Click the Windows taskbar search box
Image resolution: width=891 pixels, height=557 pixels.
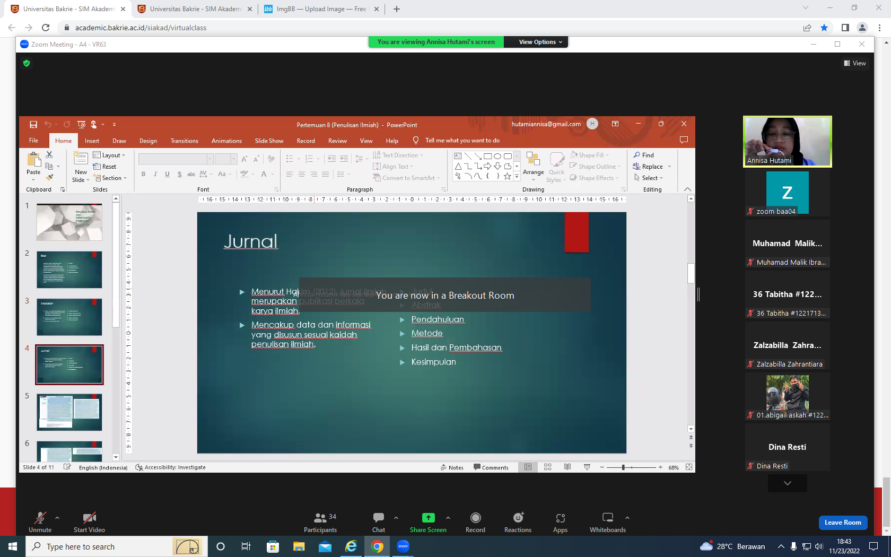(x=114, y=546)
